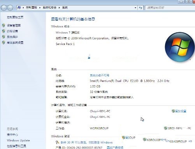Select the 产品 ID 00426-292-0000007-85767 text
195x149 pixels.
point(79,147)
